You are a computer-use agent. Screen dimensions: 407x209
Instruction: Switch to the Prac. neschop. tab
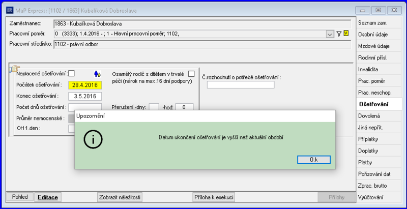pyautogui.click(x=379, y=93)
